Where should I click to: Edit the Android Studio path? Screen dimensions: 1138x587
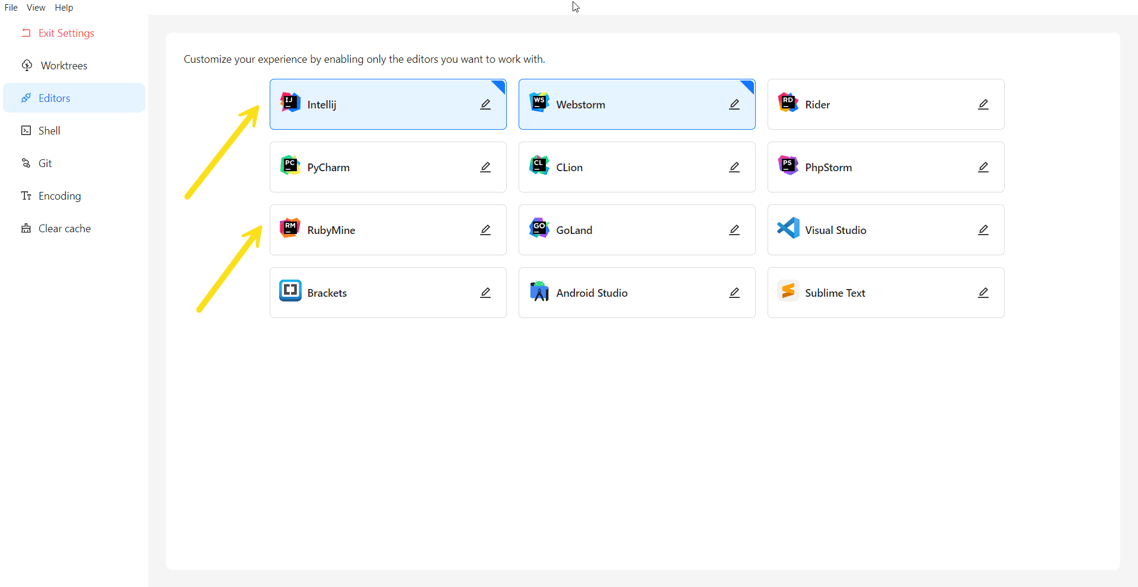click(734, 292)
